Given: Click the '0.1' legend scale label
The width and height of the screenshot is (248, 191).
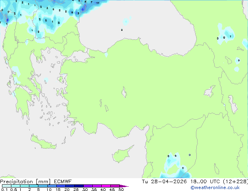Looking at the screenshot, I should (4, 189).
